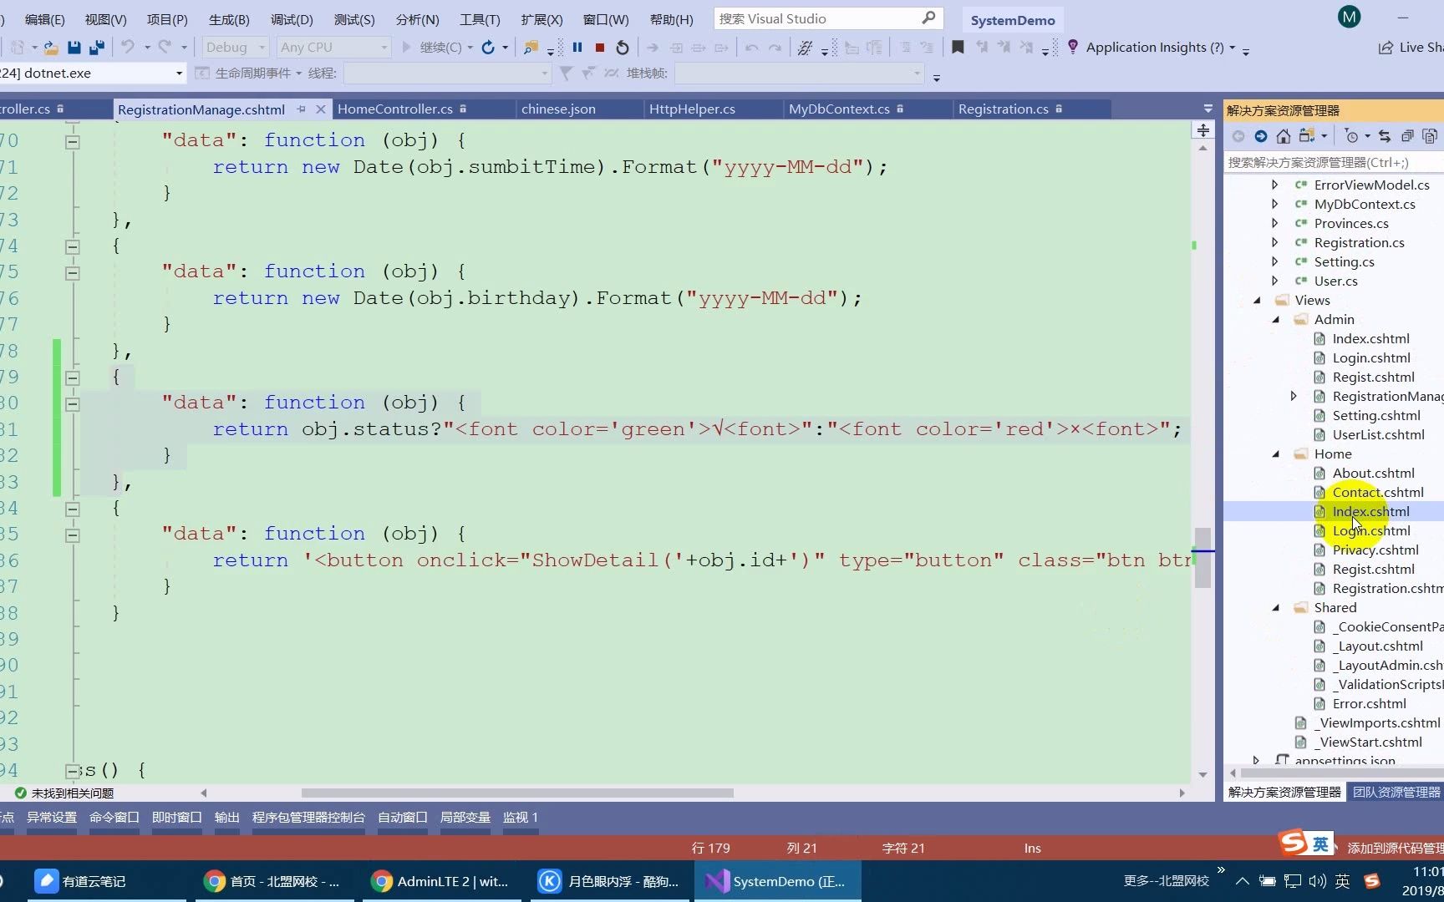The image size is (1444, 902).
Task: Switch to the MyDbContext.cs tab
Action: [x=839, y=109]
